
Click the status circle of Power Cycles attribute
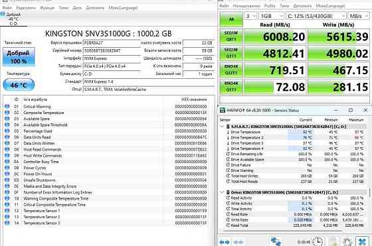click(x=7, y=168)
